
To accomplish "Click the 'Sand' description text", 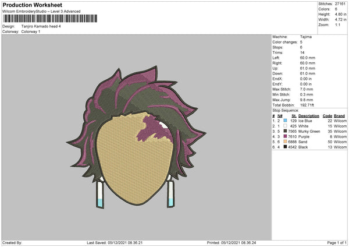I will 302,142.
